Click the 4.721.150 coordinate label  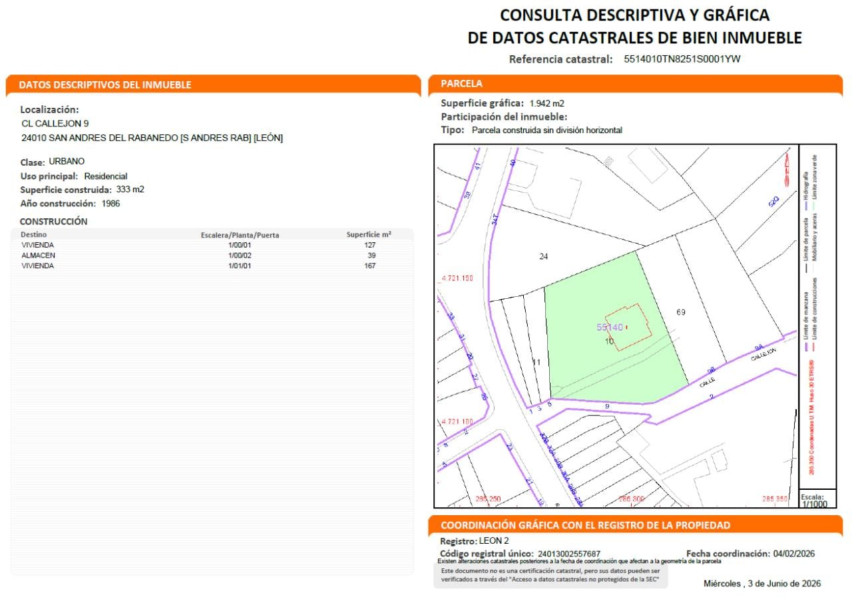pos(457,278)
